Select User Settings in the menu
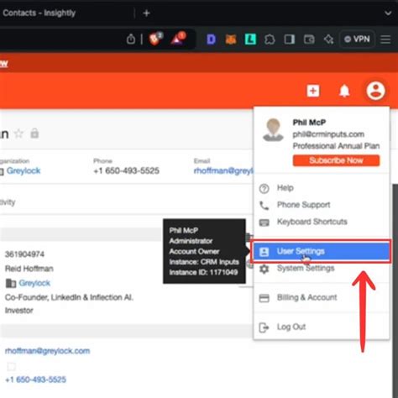 [x=322, y=251]
